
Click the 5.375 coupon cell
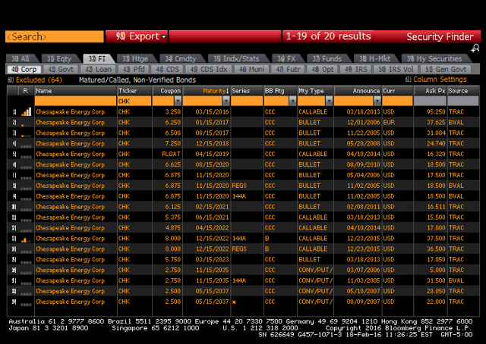pos(172,217)
